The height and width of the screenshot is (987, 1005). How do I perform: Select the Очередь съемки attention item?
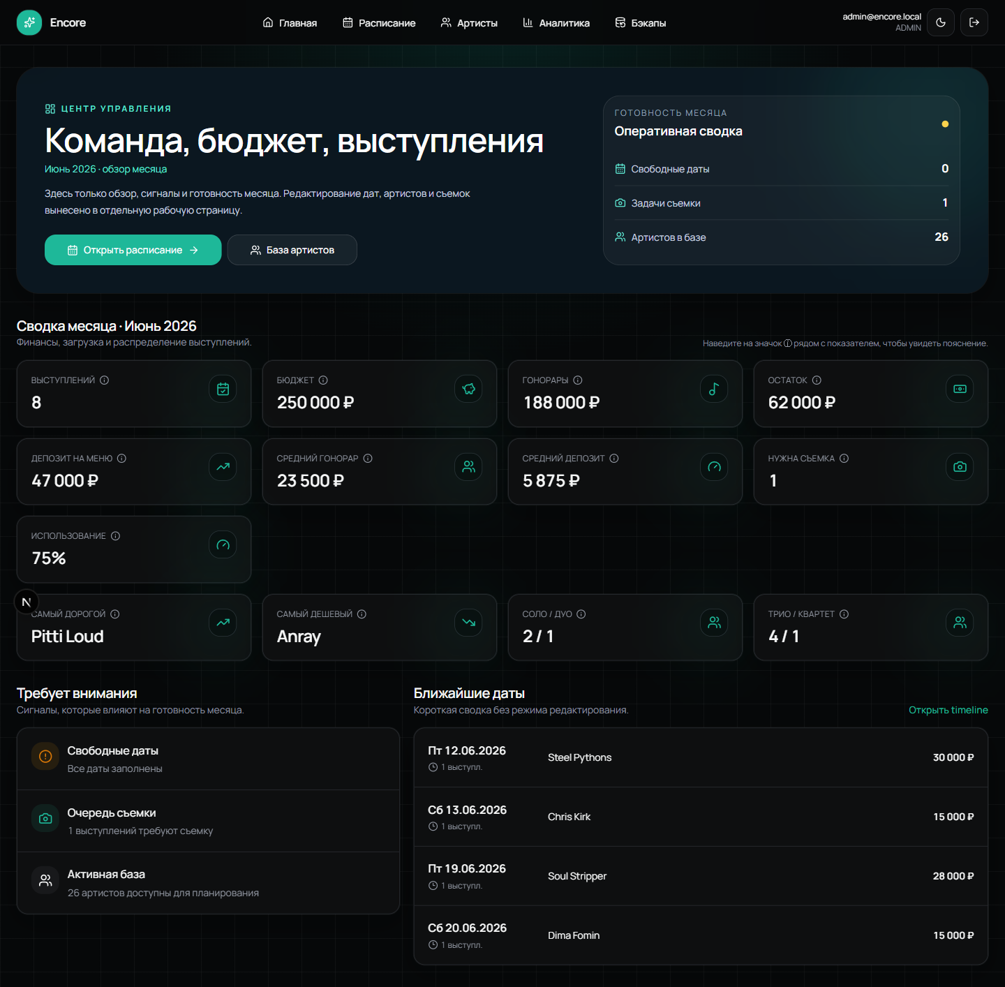[208, 821]
